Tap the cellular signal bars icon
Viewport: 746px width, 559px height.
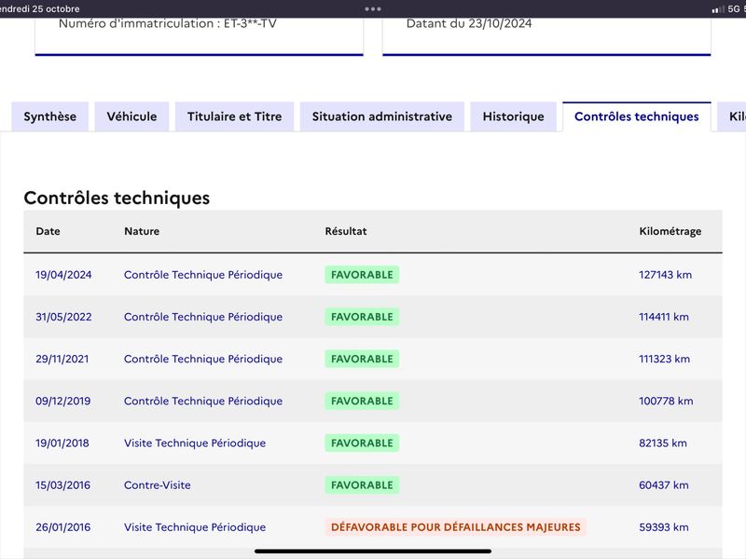pos(718,9)
